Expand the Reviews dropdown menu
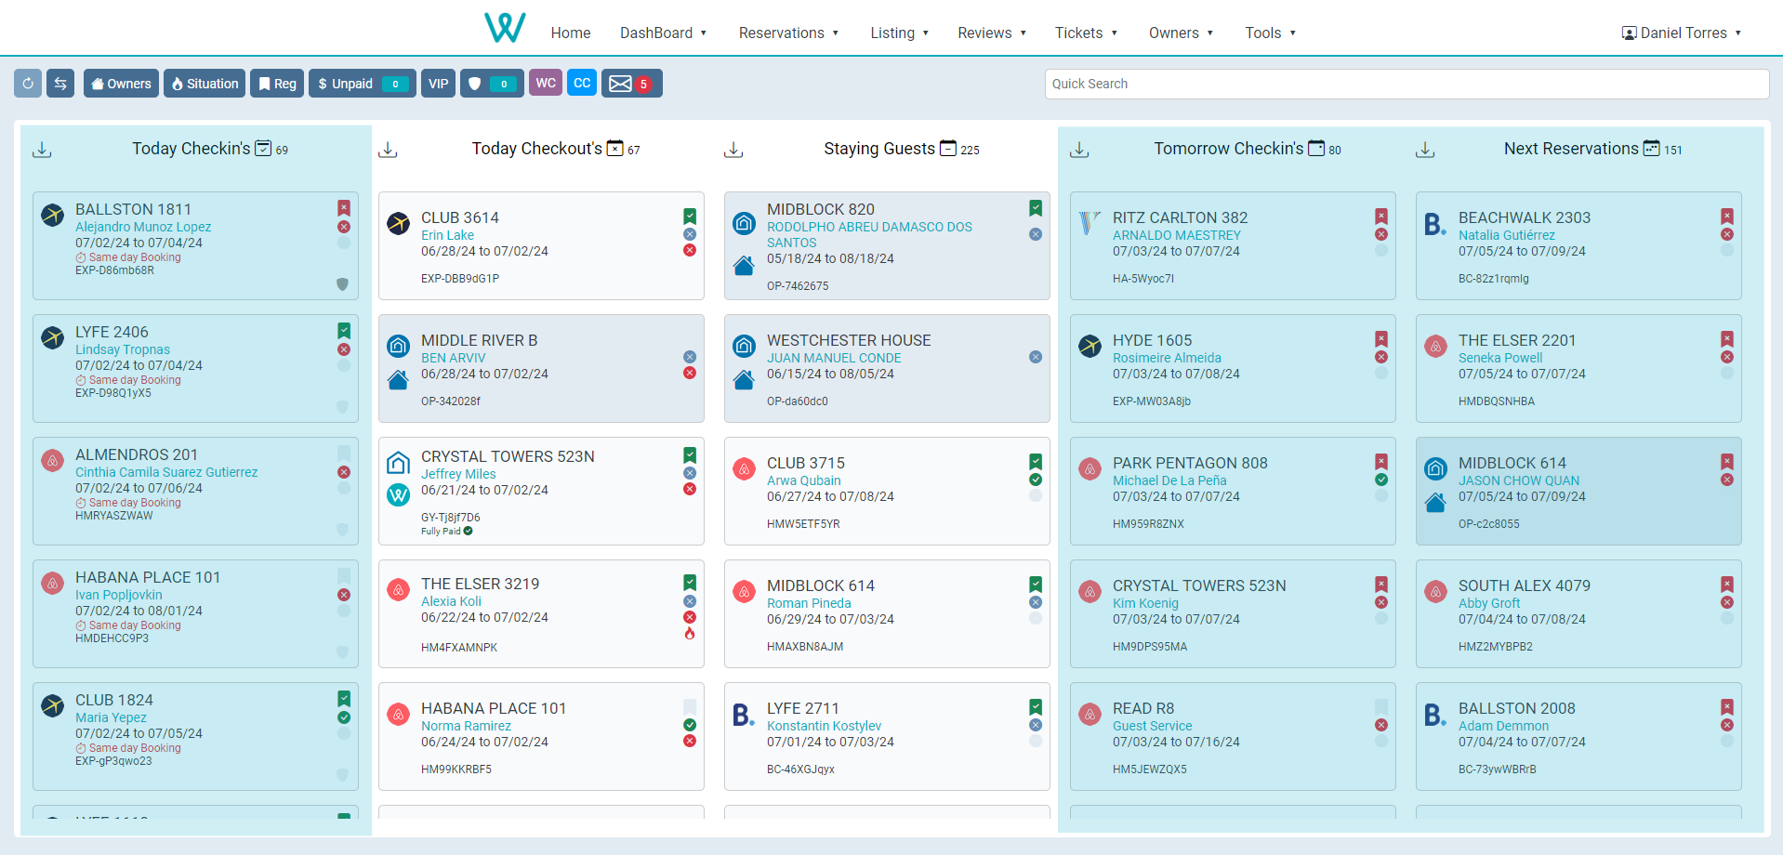 click(992, 33)
